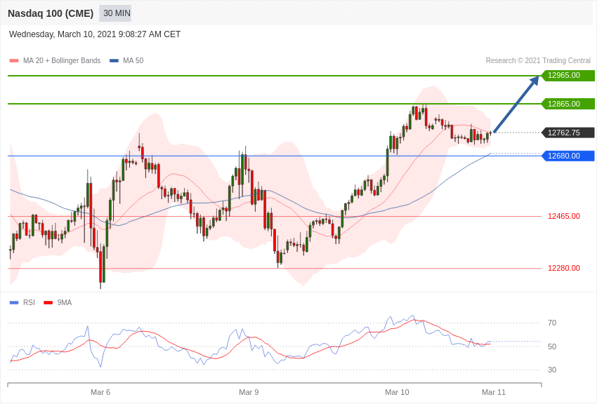Select the 12865.00 green resistance price tag

tap(568, 104)
